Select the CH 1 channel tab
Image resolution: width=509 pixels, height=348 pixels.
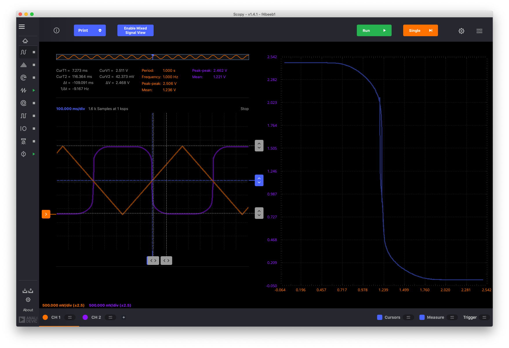coord(56,317)
